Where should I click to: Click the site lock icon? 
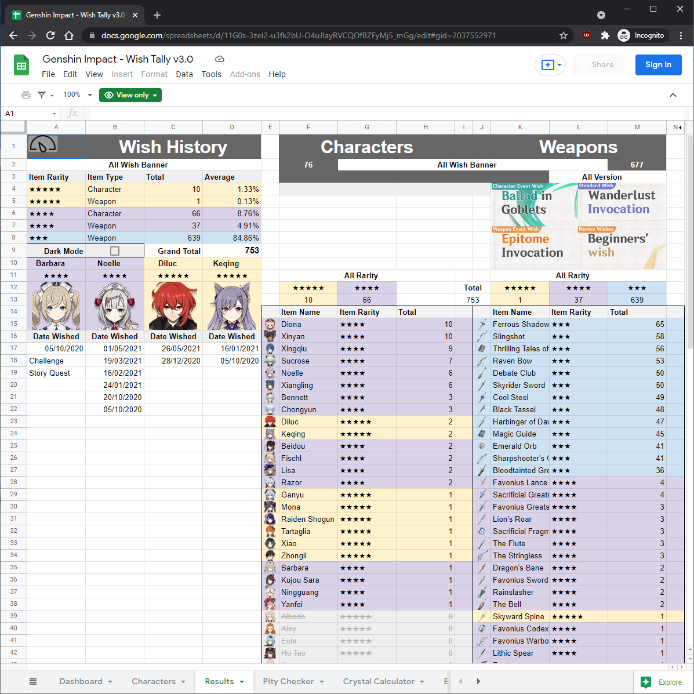pos(92,35)
